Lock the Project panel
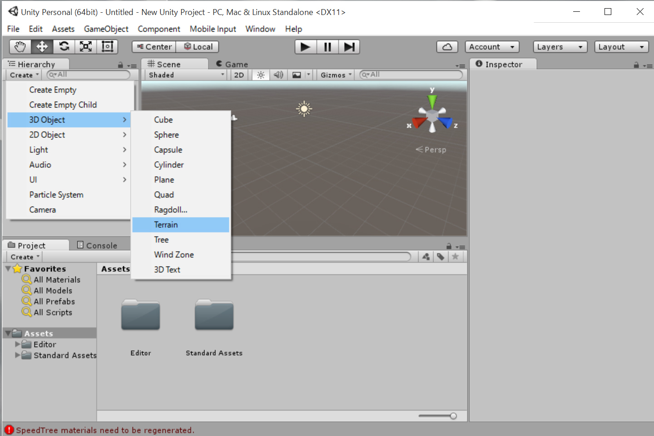This screenshot has height=436, width=654. coord(449,246)
